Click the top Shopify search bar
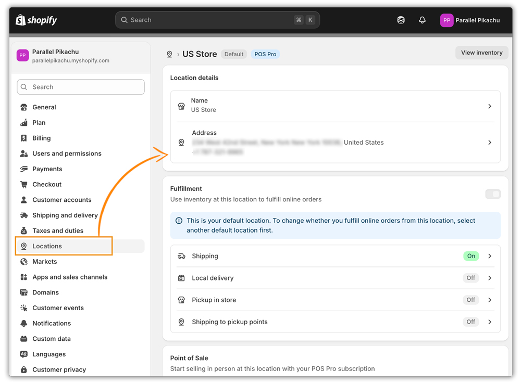 (x=218, y=20)
